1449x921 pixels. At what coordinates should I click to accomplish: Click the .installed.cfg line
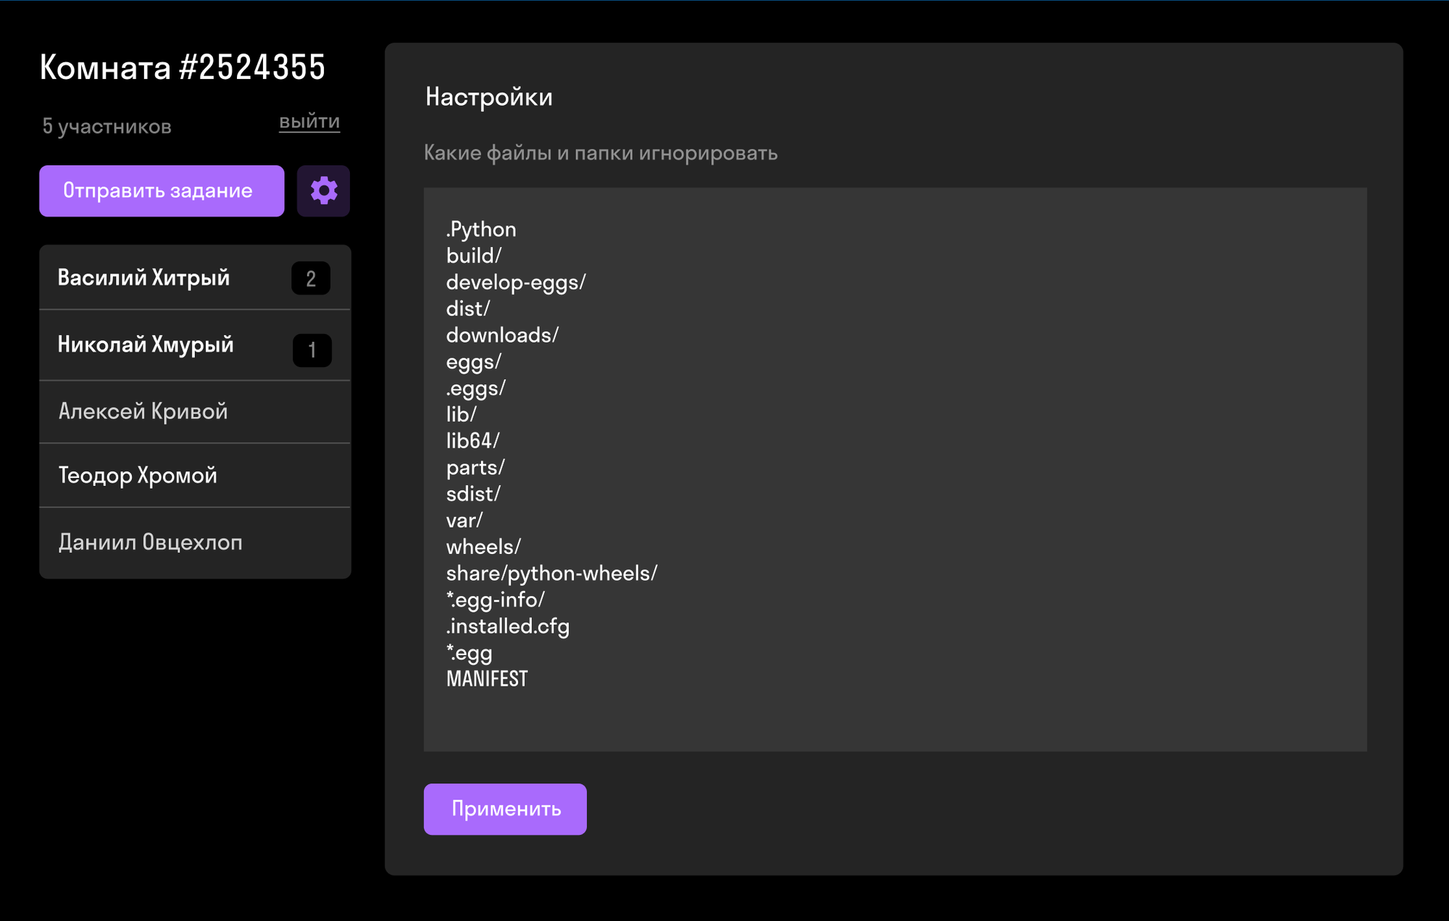[x=508, y=626]
